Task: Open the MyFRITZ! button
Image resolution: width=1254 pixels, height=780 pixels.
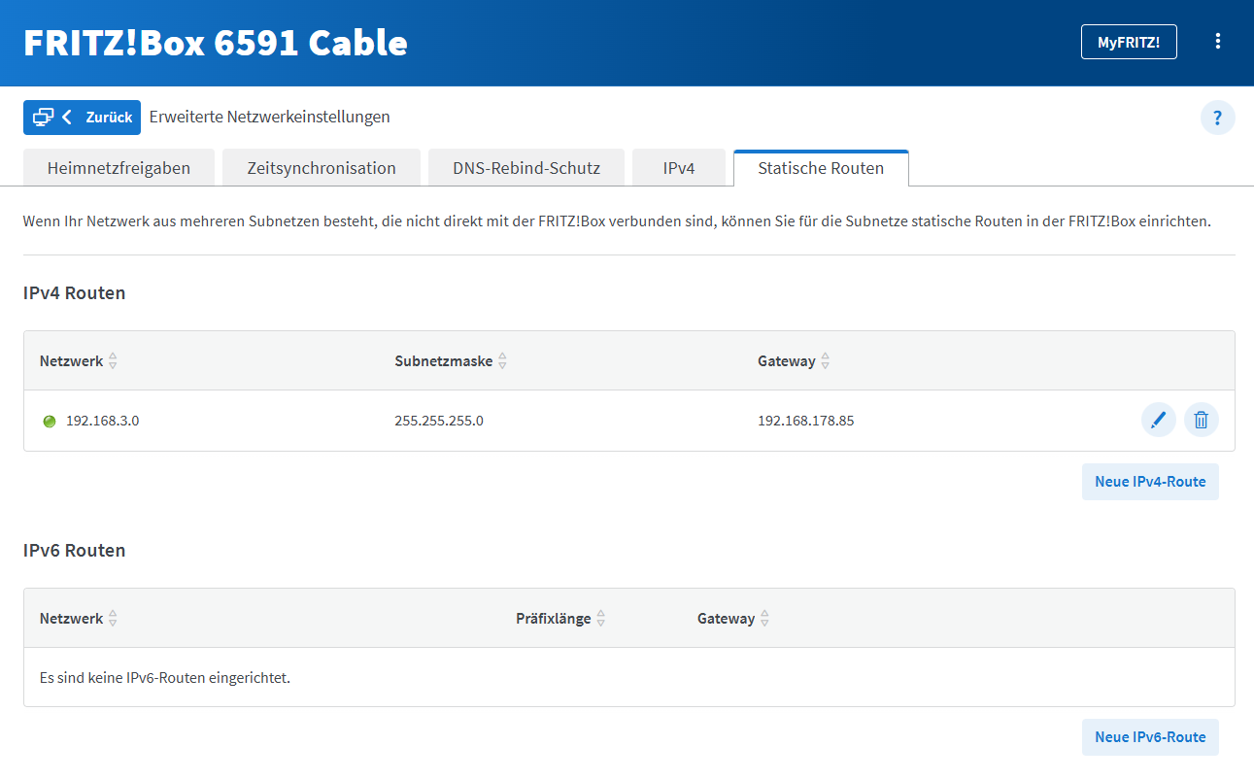Action: point(1129,42)
